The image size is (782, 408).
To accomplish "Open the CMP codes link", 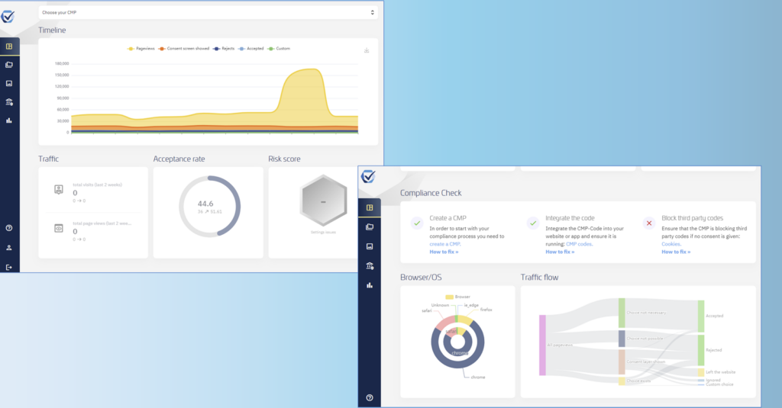I will (579, 244).
